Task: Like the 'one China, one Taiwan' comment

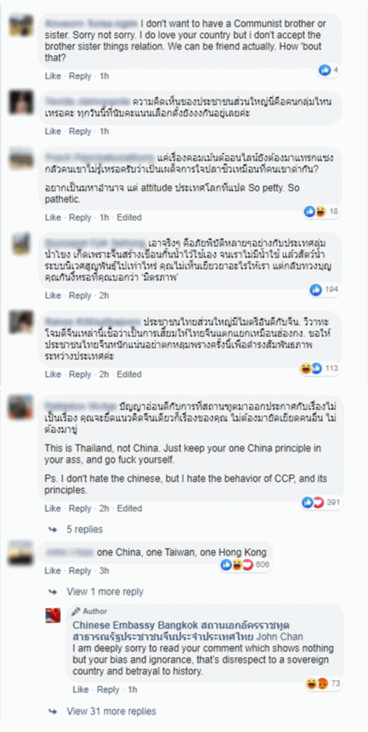Action: [53, 571]
